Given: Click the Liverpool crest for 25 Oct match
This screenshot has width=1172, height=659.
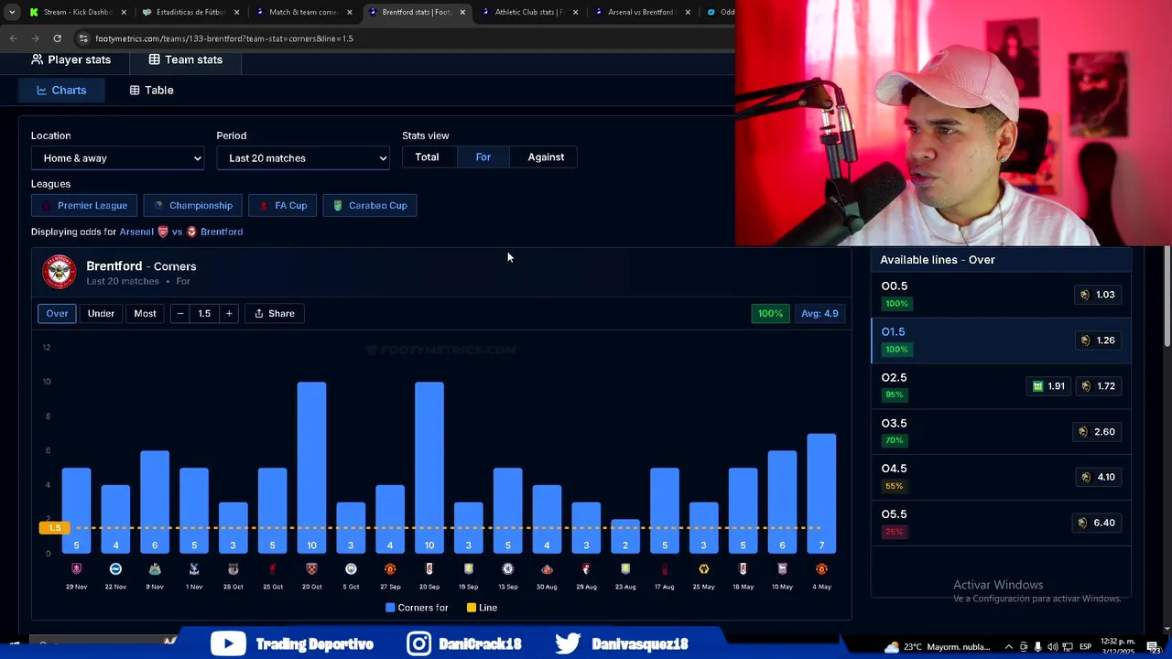Looking at the screenshot, I should pos(272,568).
